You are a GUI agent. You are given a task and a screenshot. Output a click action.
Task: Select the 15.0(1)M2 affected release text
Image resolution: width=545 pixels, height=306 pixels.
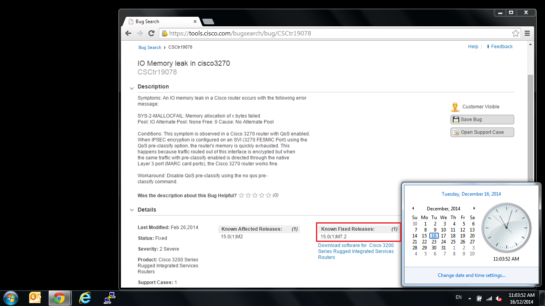pyautogui.click(x=232, y=237)
